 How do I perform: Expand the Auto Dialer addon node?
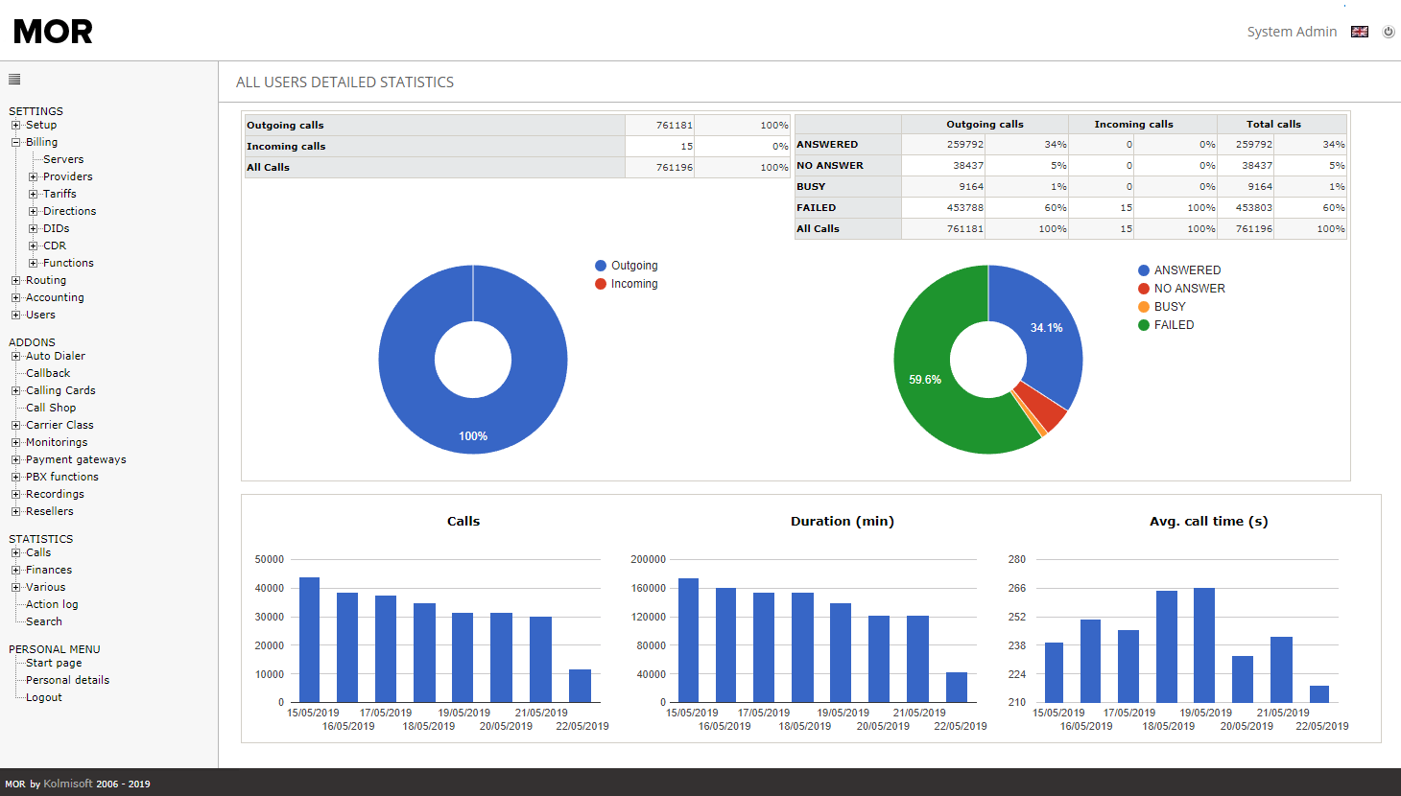15,356
